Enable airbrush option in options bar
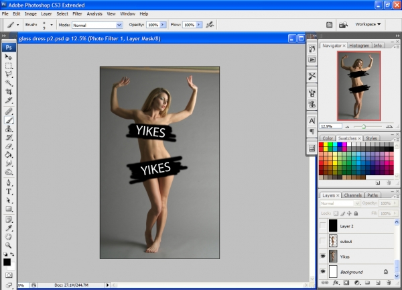Image resolution: width=402 pixels, height=290 pixels. coord(210,25)
